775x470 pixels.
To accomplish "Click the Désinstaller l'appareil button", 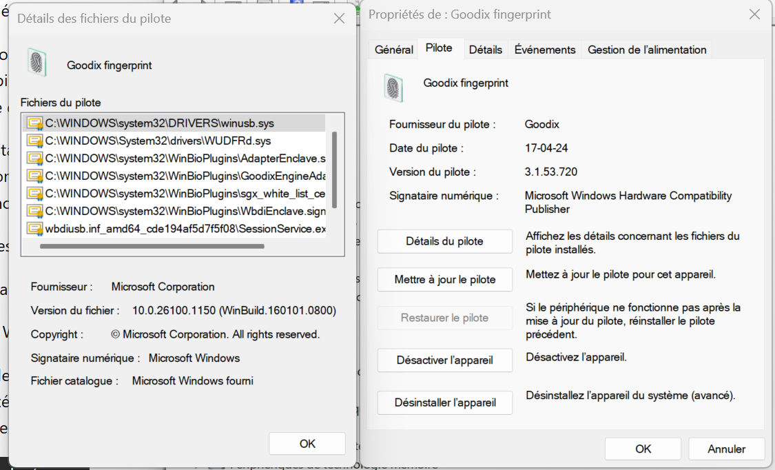I will (445, 402).
